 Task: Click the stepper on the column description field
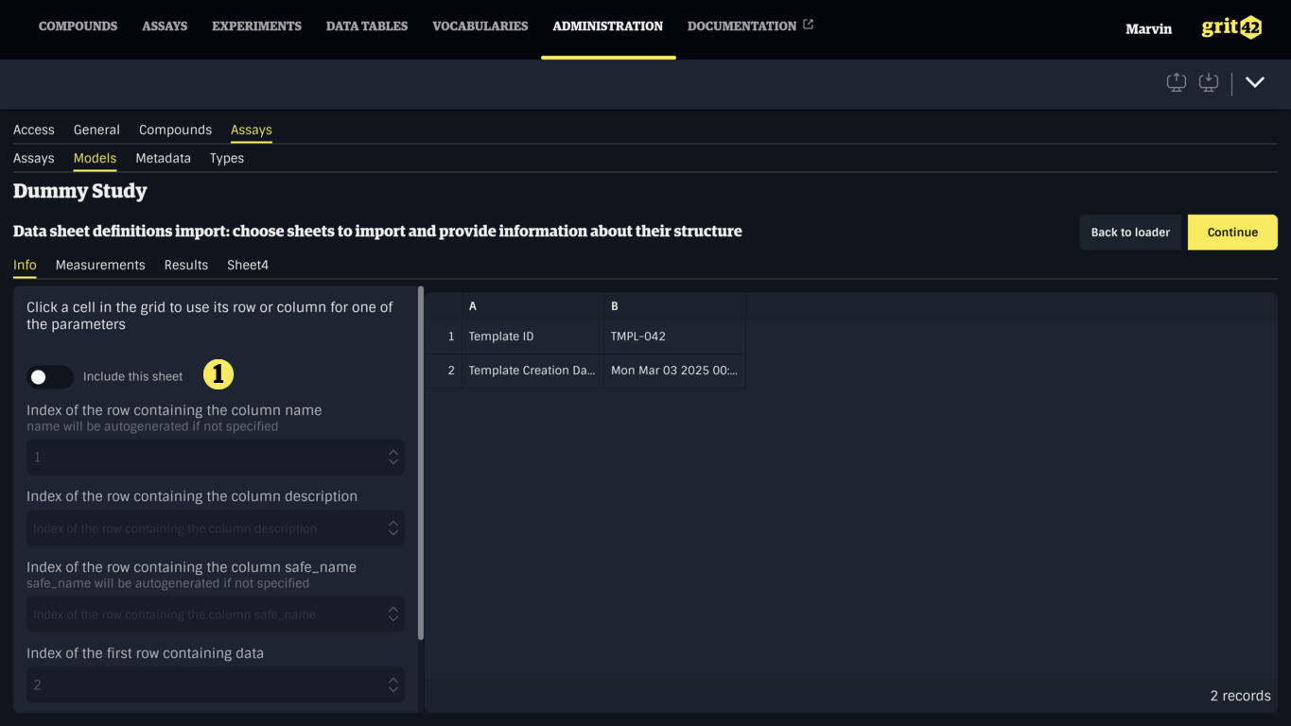[x=393, y=527]
